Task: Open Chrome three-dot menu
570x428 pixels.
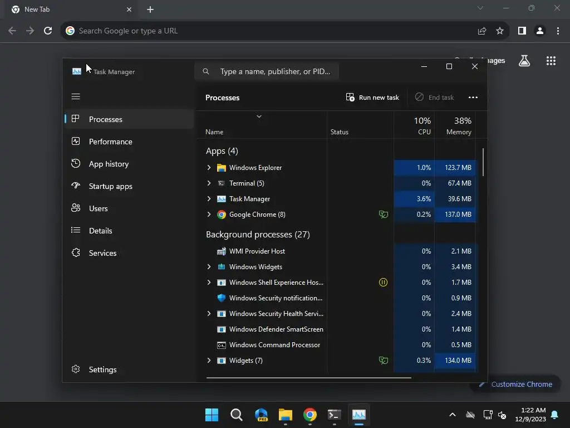Action: (x=558, y=31)
